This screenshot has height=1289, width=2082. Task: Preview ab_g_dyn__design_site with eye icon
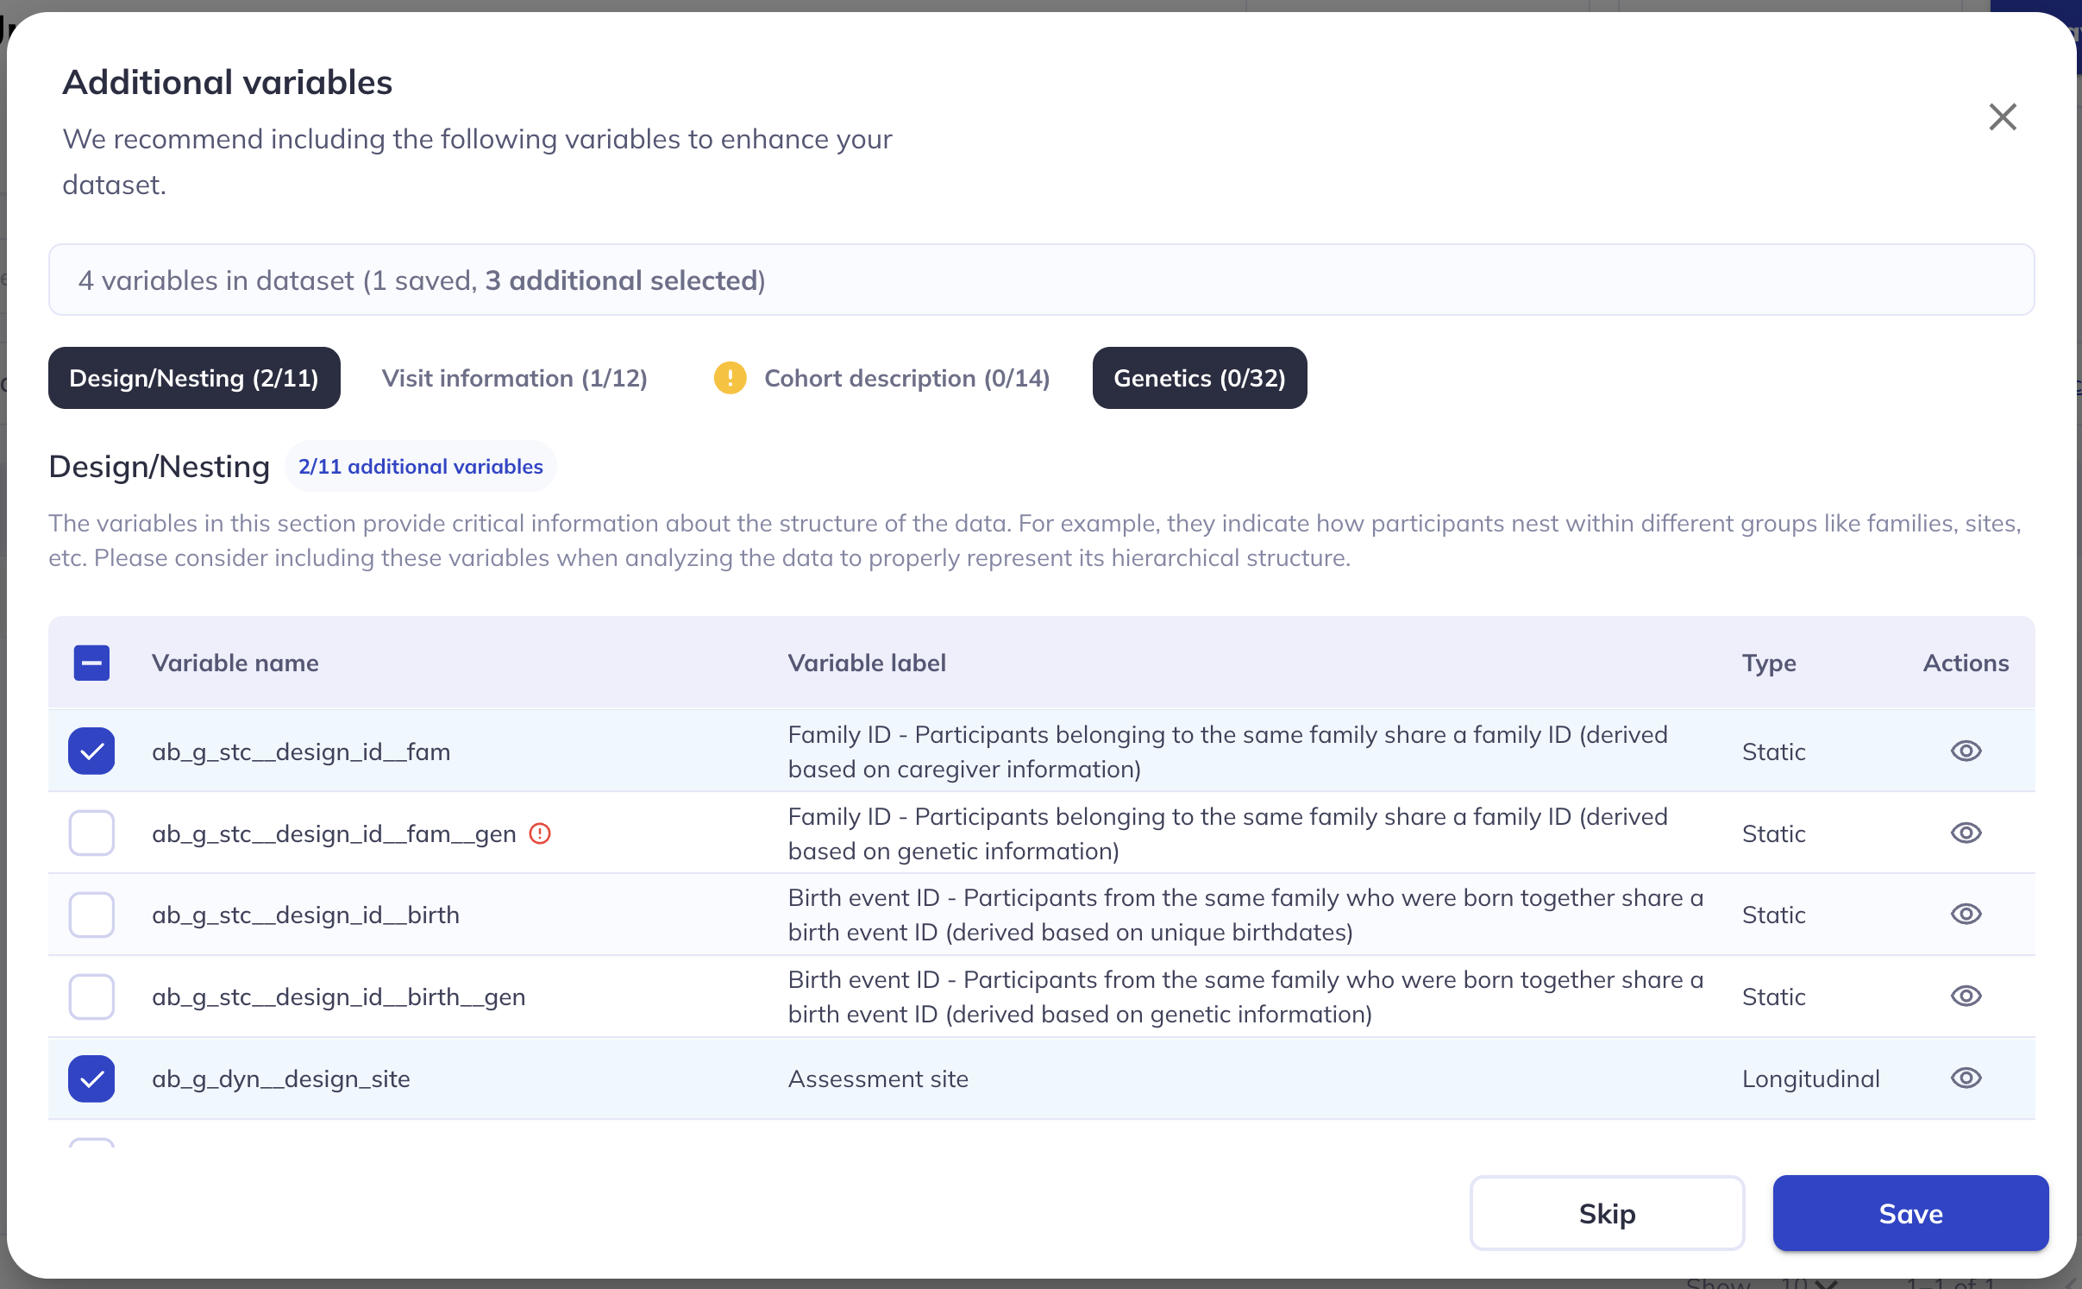tap(1966, 1078)
